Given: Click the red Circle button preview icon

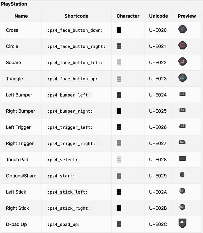Looking at the screenshot, I should point(182,45).
